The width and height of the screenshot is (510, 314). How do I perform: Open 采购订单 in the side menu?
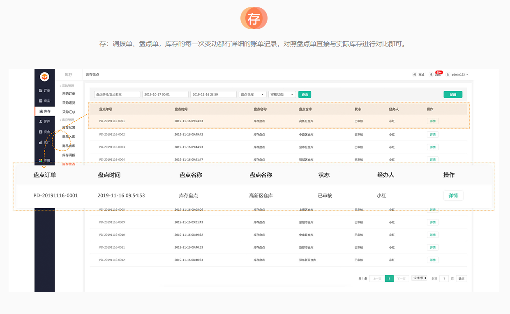coord(69,93)
